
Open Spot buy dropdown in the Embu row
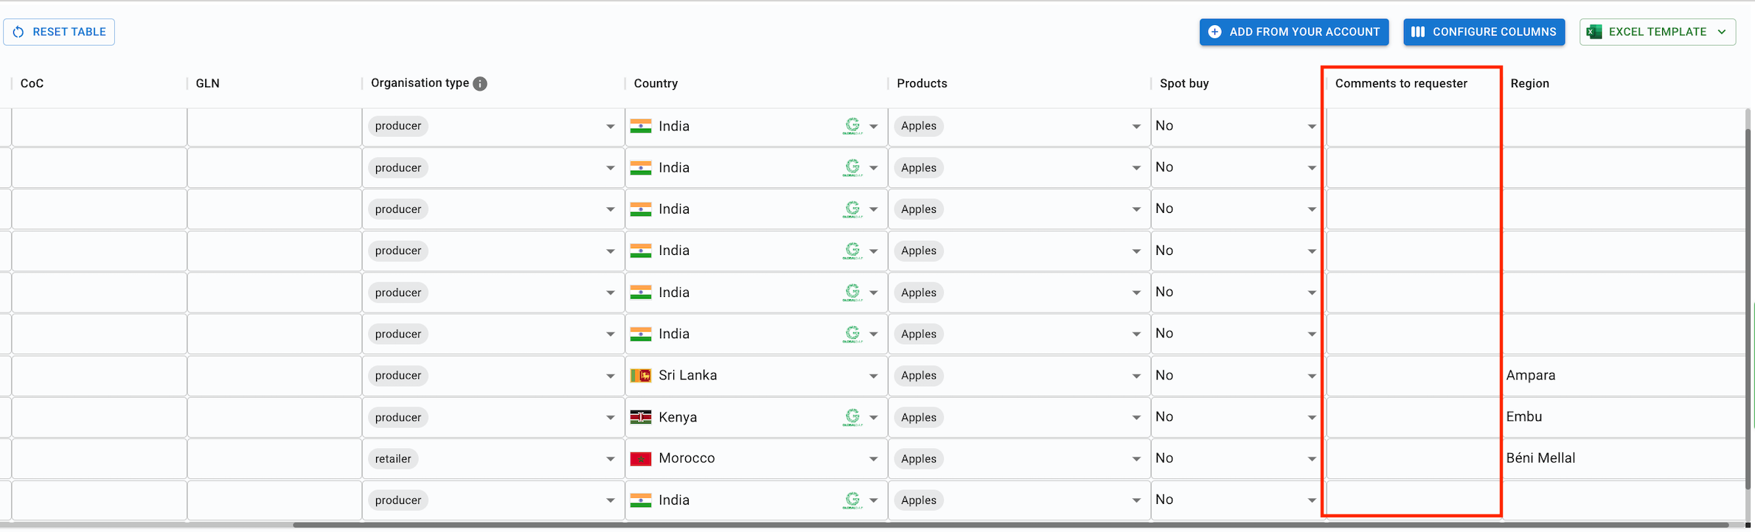(1312, 417)
